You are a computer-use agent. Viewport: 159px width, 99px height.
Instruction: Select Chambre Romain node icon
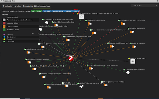tap(134, 47)
